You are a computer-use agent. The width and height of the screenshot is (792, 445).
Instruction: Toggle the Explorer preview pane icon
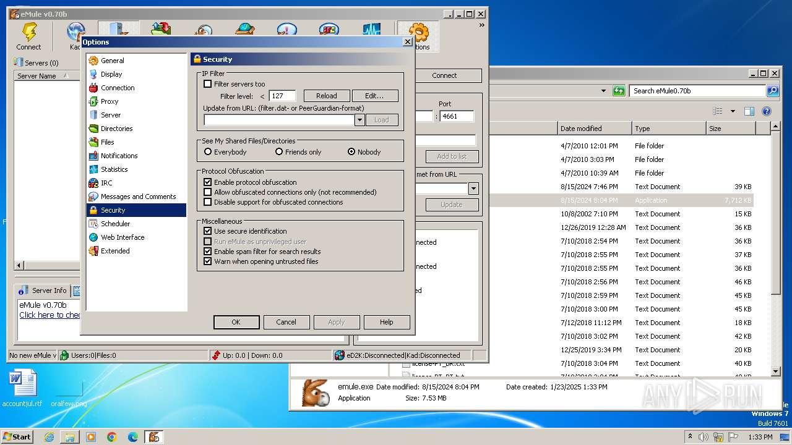[749, 112]
